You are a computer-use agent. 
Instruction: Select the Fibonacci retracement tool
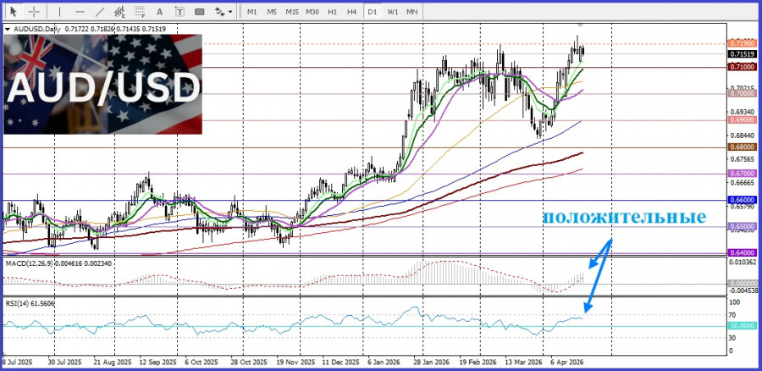(141, 11)
